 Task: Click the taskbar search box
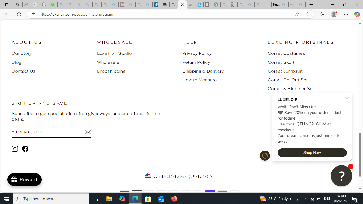(x=51, y=199)
